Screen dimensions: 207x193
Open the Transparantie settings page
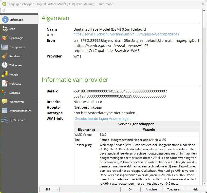pos(19,47)
